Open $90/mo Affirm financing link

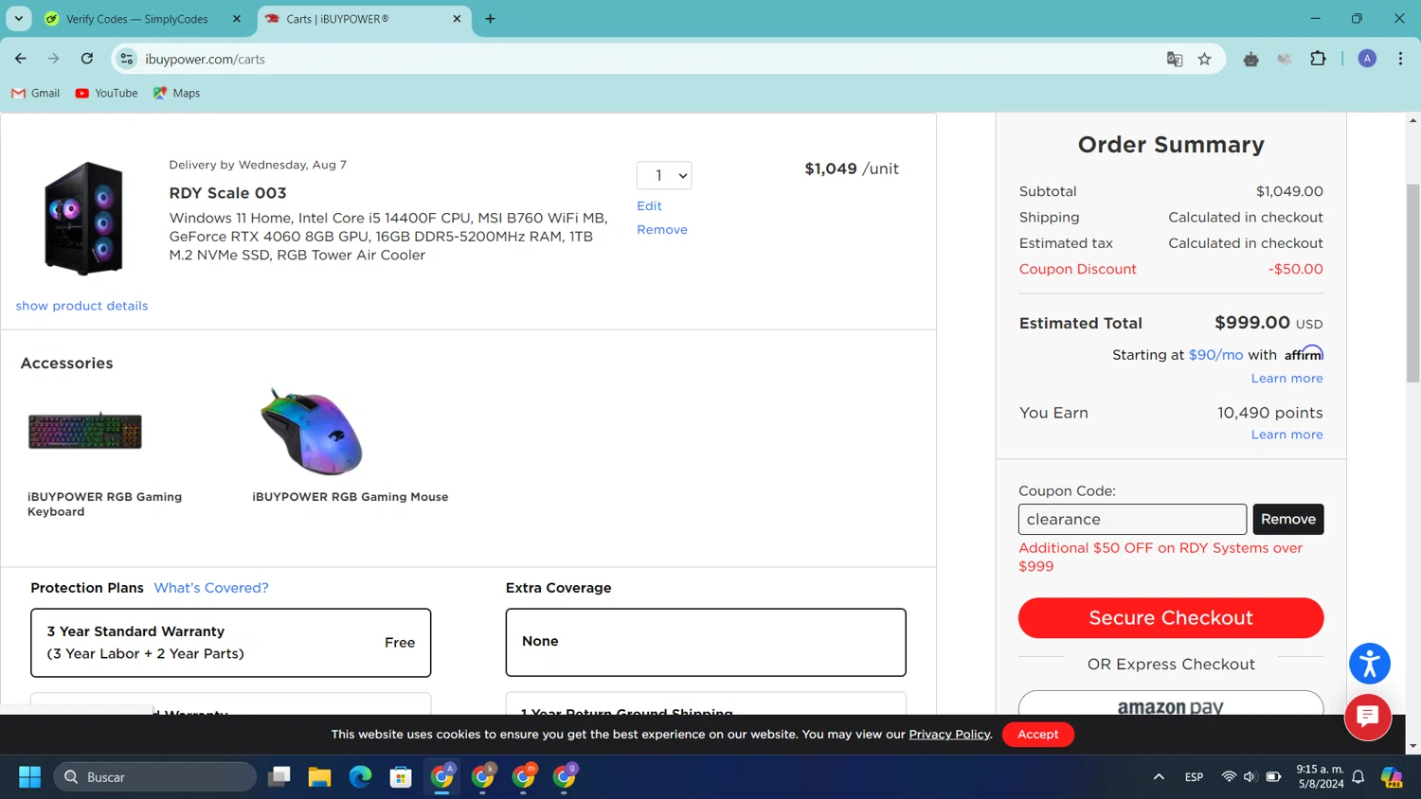click(1215, 355)
